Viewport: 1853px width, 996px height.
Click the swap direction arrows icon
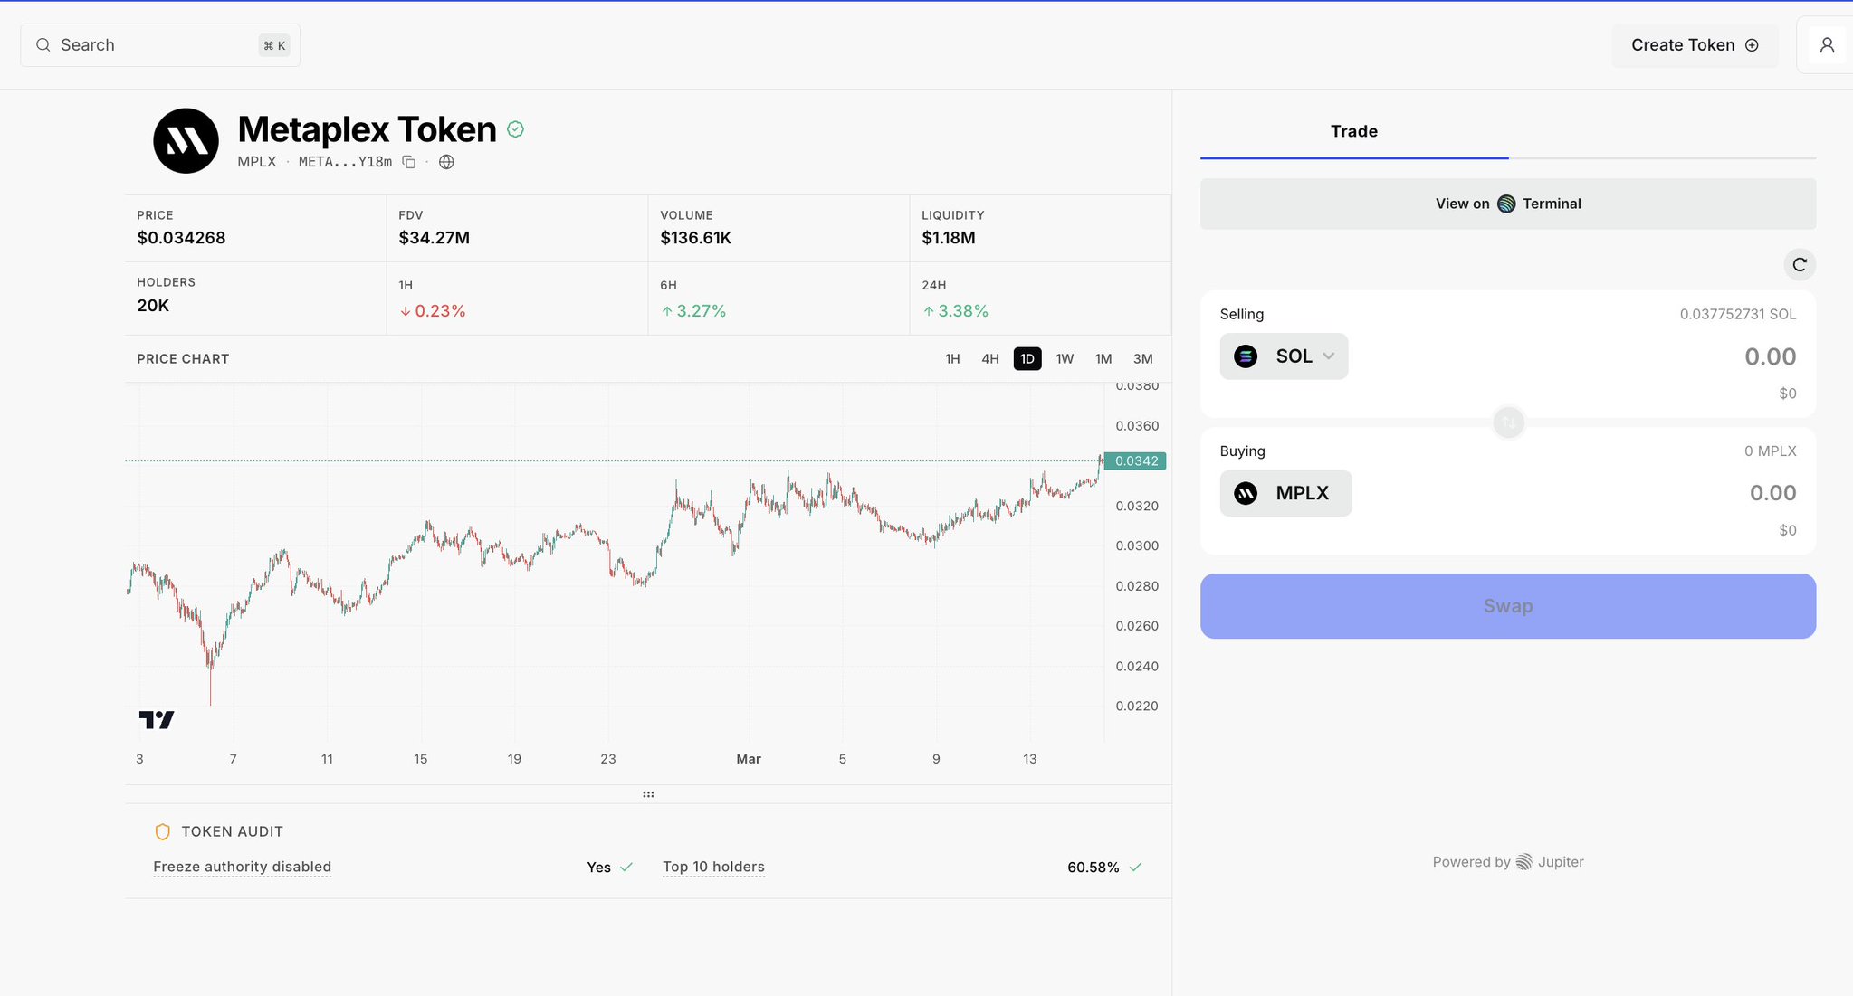tap(1508, 422)
